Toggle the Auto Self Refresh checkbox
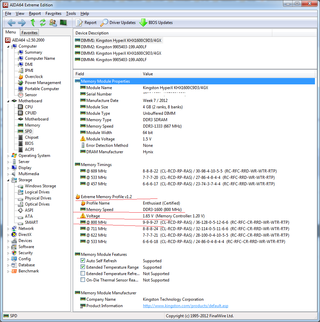The image size is (320, 322). point(83,261)
